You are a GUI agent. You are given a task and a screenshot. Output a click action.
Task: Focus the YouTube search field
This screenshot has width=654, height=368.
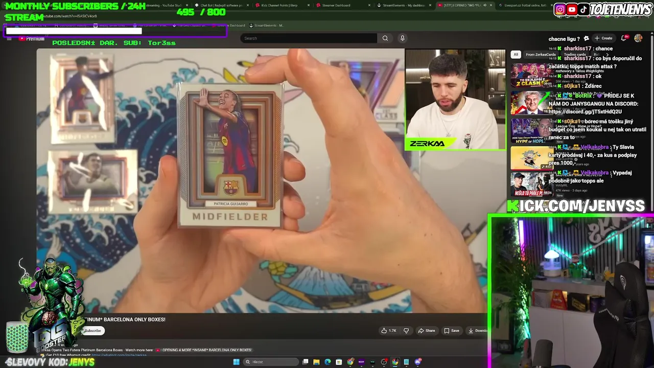[309, 38]
